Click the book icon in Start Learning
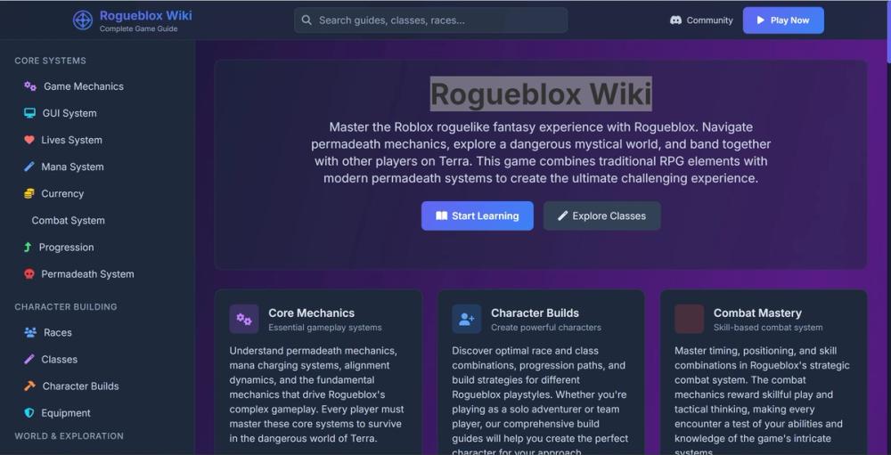Screen dimensions: 891x455 (442, 215)
